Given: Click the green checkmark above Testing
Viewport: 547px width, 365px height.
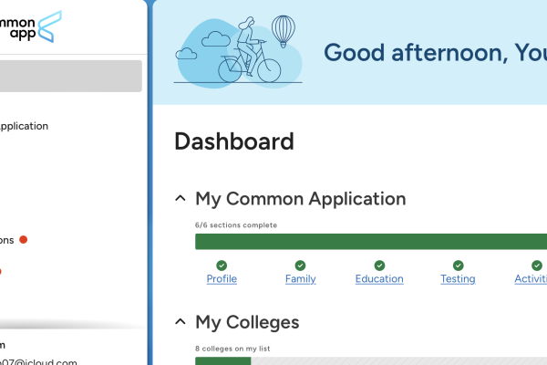Looking at the screenshot, I should (x=458, y=266).
